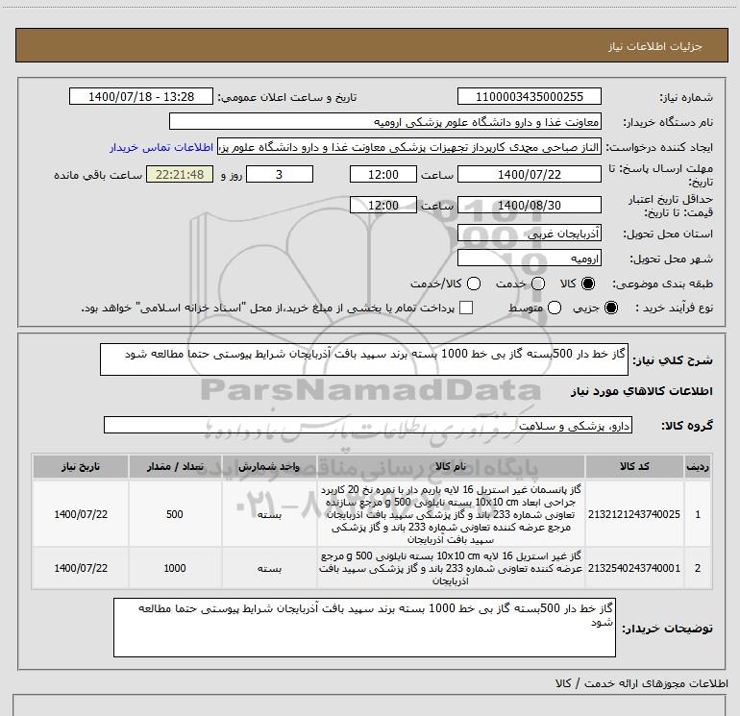Image resolution: width=740 pixels, height=716 pixels.
Task: Select the کالا/خدمت radio button
Action: [474, 284]
